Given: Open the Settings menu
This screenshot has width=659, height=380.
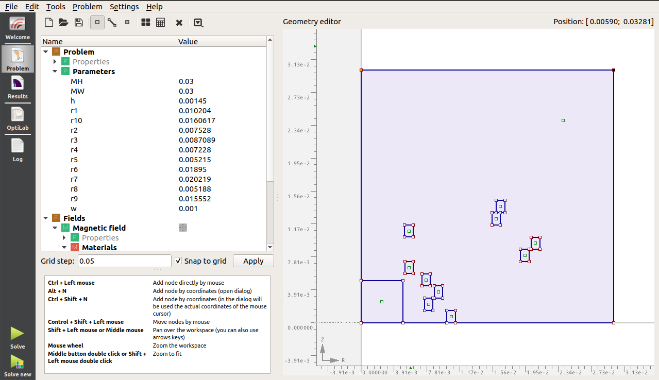Looking at the screenshot, I should [x=124, y=7].
